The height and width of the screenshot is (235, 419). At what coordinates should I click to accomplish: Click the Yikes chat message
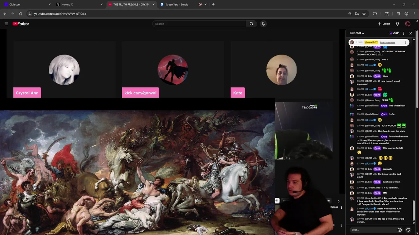385,76
